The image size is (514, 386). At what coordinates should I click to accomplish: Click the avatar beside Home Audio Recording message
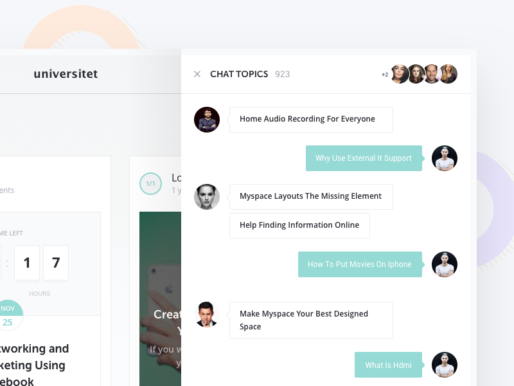(x=207, y=120)
